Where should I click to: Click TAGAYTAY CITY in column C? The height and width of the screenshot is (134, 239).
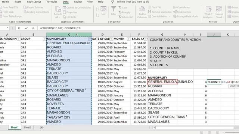coord(59,118)
